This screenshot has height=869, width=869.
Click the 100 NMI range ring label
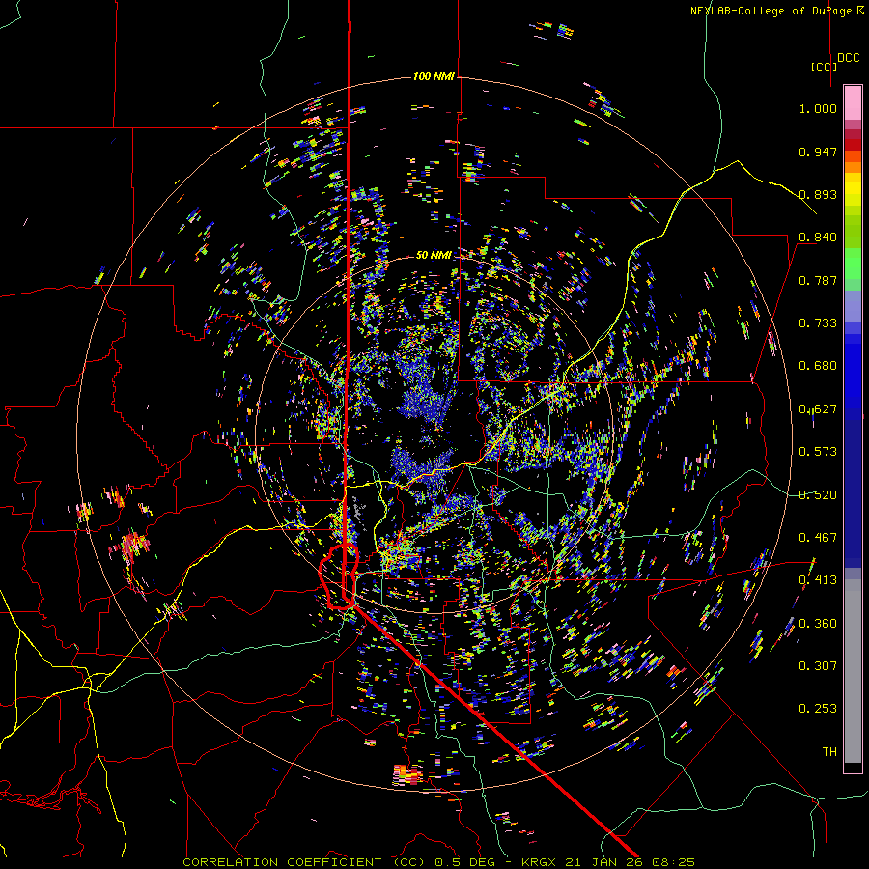coord(434,76)
